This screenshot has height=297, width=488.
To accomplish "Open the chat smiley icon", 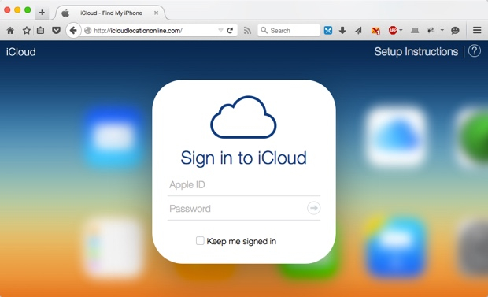I will [x=455, y=31].
